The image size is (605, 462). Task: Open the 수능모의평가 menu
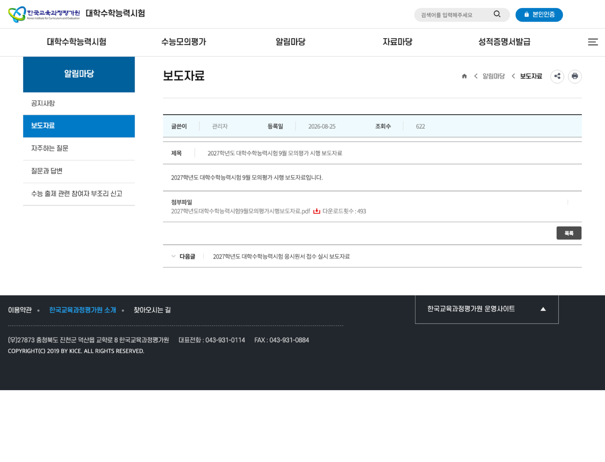[184, 42]
